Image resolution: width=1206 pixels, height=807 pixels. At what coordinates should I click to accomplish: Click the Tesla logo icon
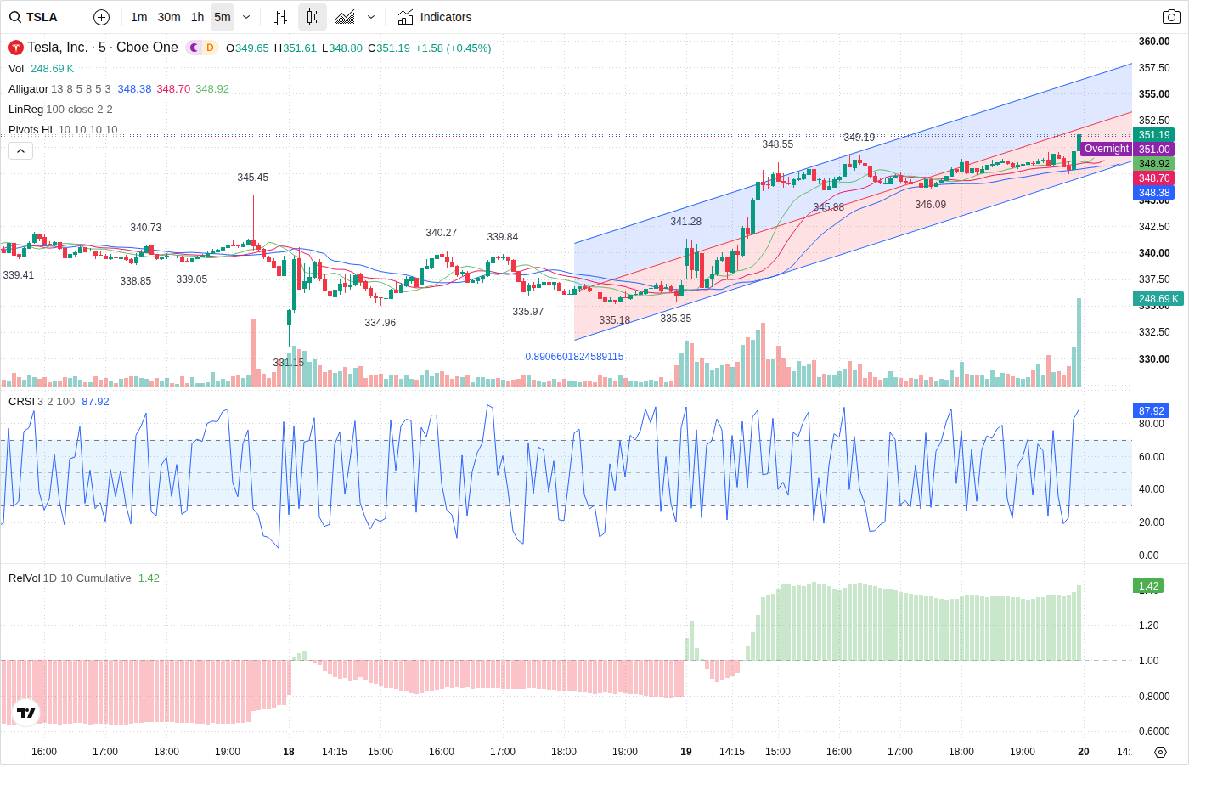pos(15,48)
